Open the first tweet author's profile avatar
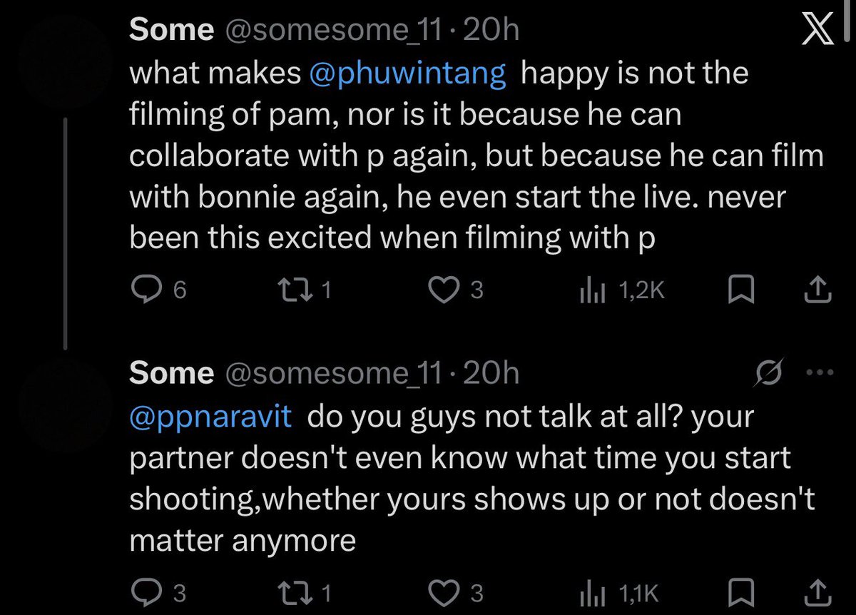 click(x=64, y=57)
